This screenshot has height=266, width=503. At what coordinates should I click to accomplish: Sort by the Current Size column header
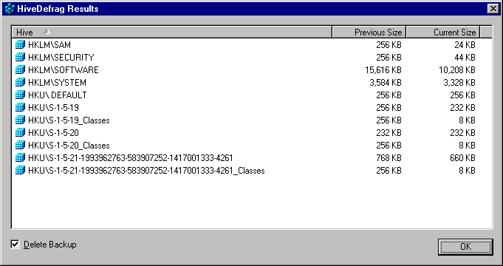click(x=443, y=32)
